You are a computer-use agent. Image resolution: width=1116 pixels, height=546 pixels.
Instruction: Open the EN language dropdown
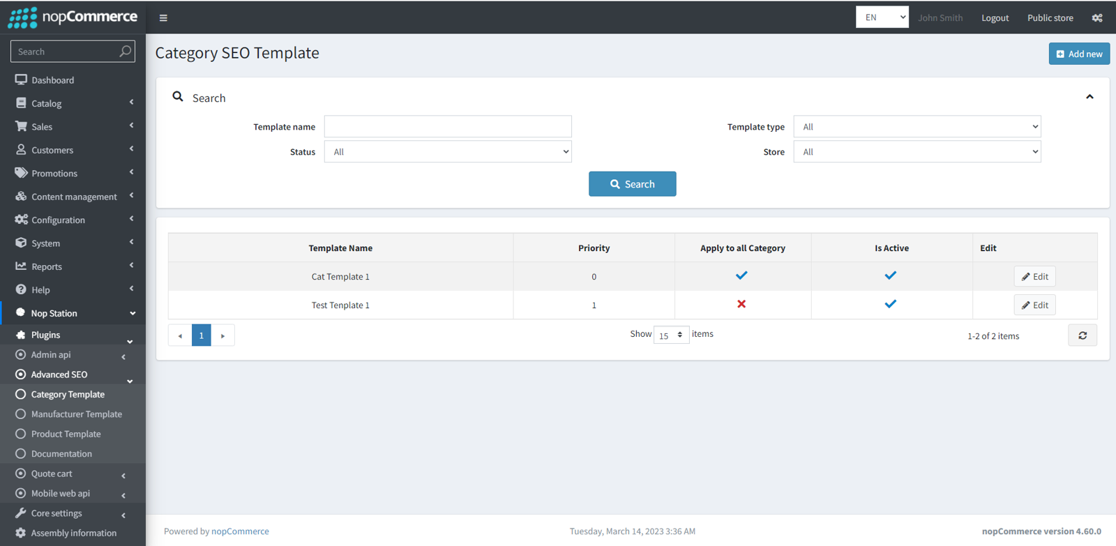[882, 17]
